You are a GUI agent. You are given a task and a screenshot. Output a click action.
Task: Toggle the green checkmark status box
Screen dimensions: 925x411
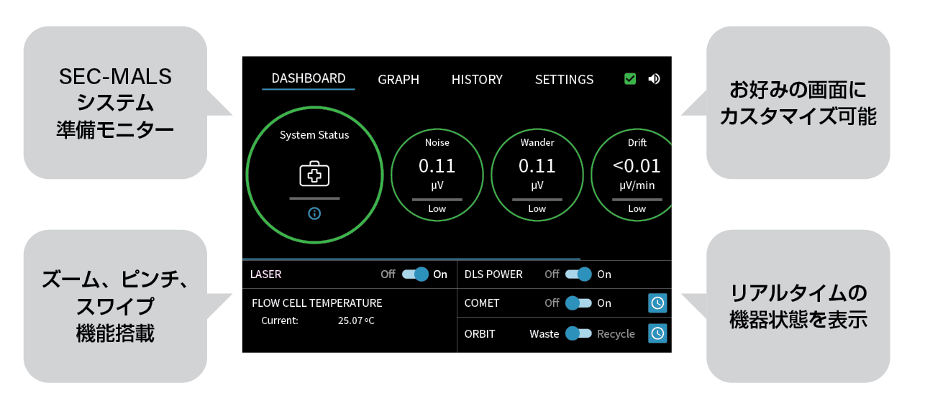[630, 79]
